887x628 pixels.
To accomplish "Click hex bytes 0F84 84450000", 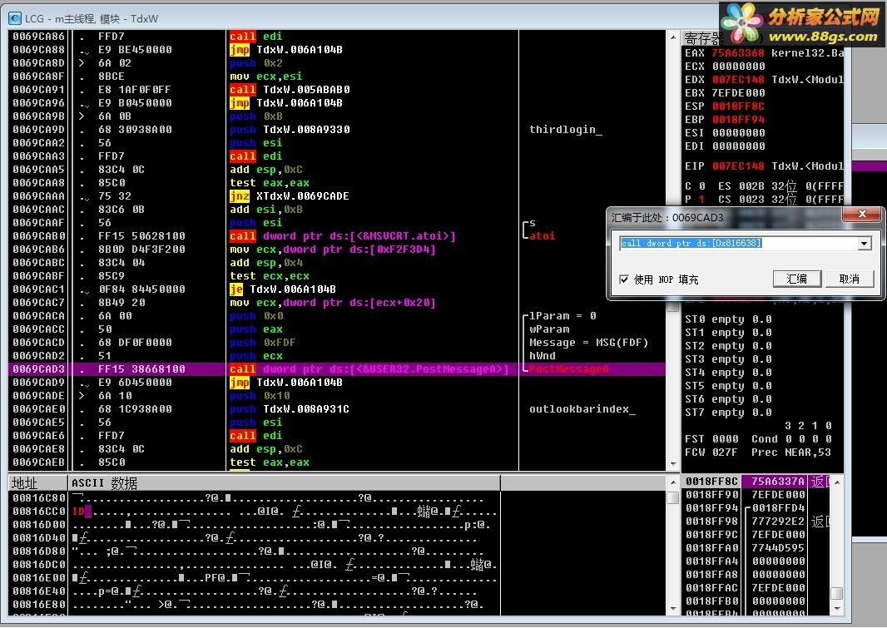I will (141, 289).
